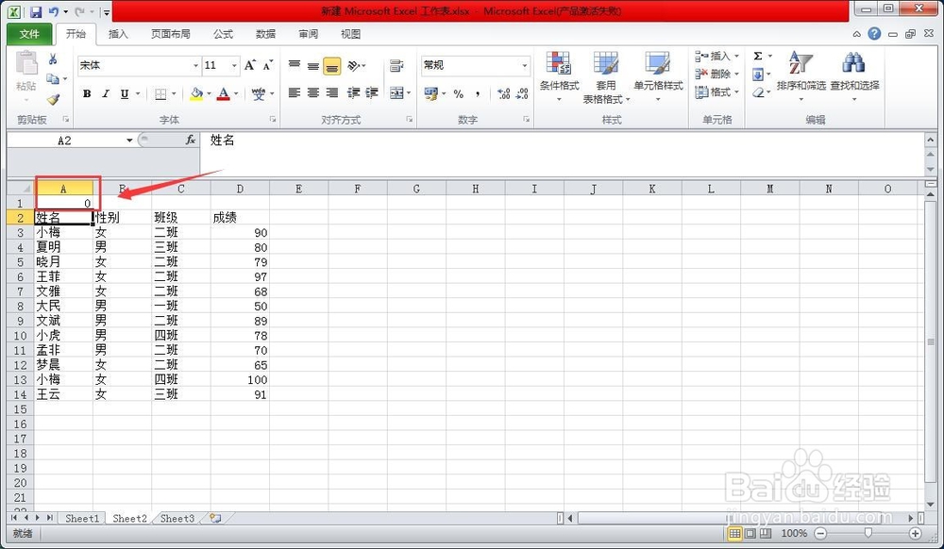Viewport: 944px width, 549px height.
Task: Click the Format Painter brush icon
Action: pos(53,99)
